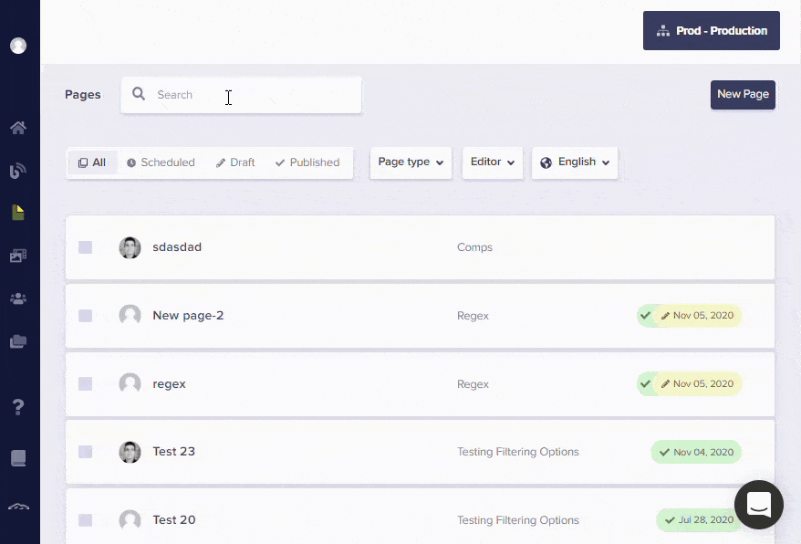Expand the Page type dropdown

411,162
